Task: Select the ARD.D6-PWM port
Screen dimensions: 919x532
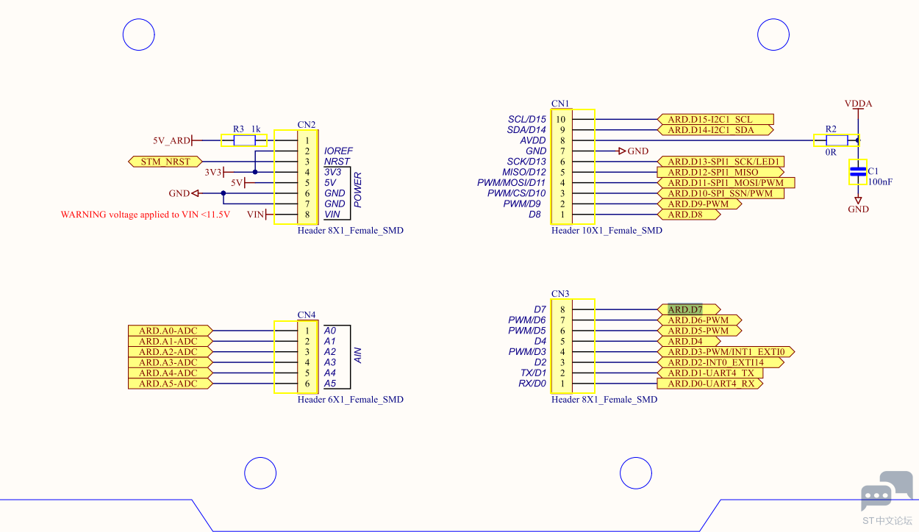Action: click(701, 320)
